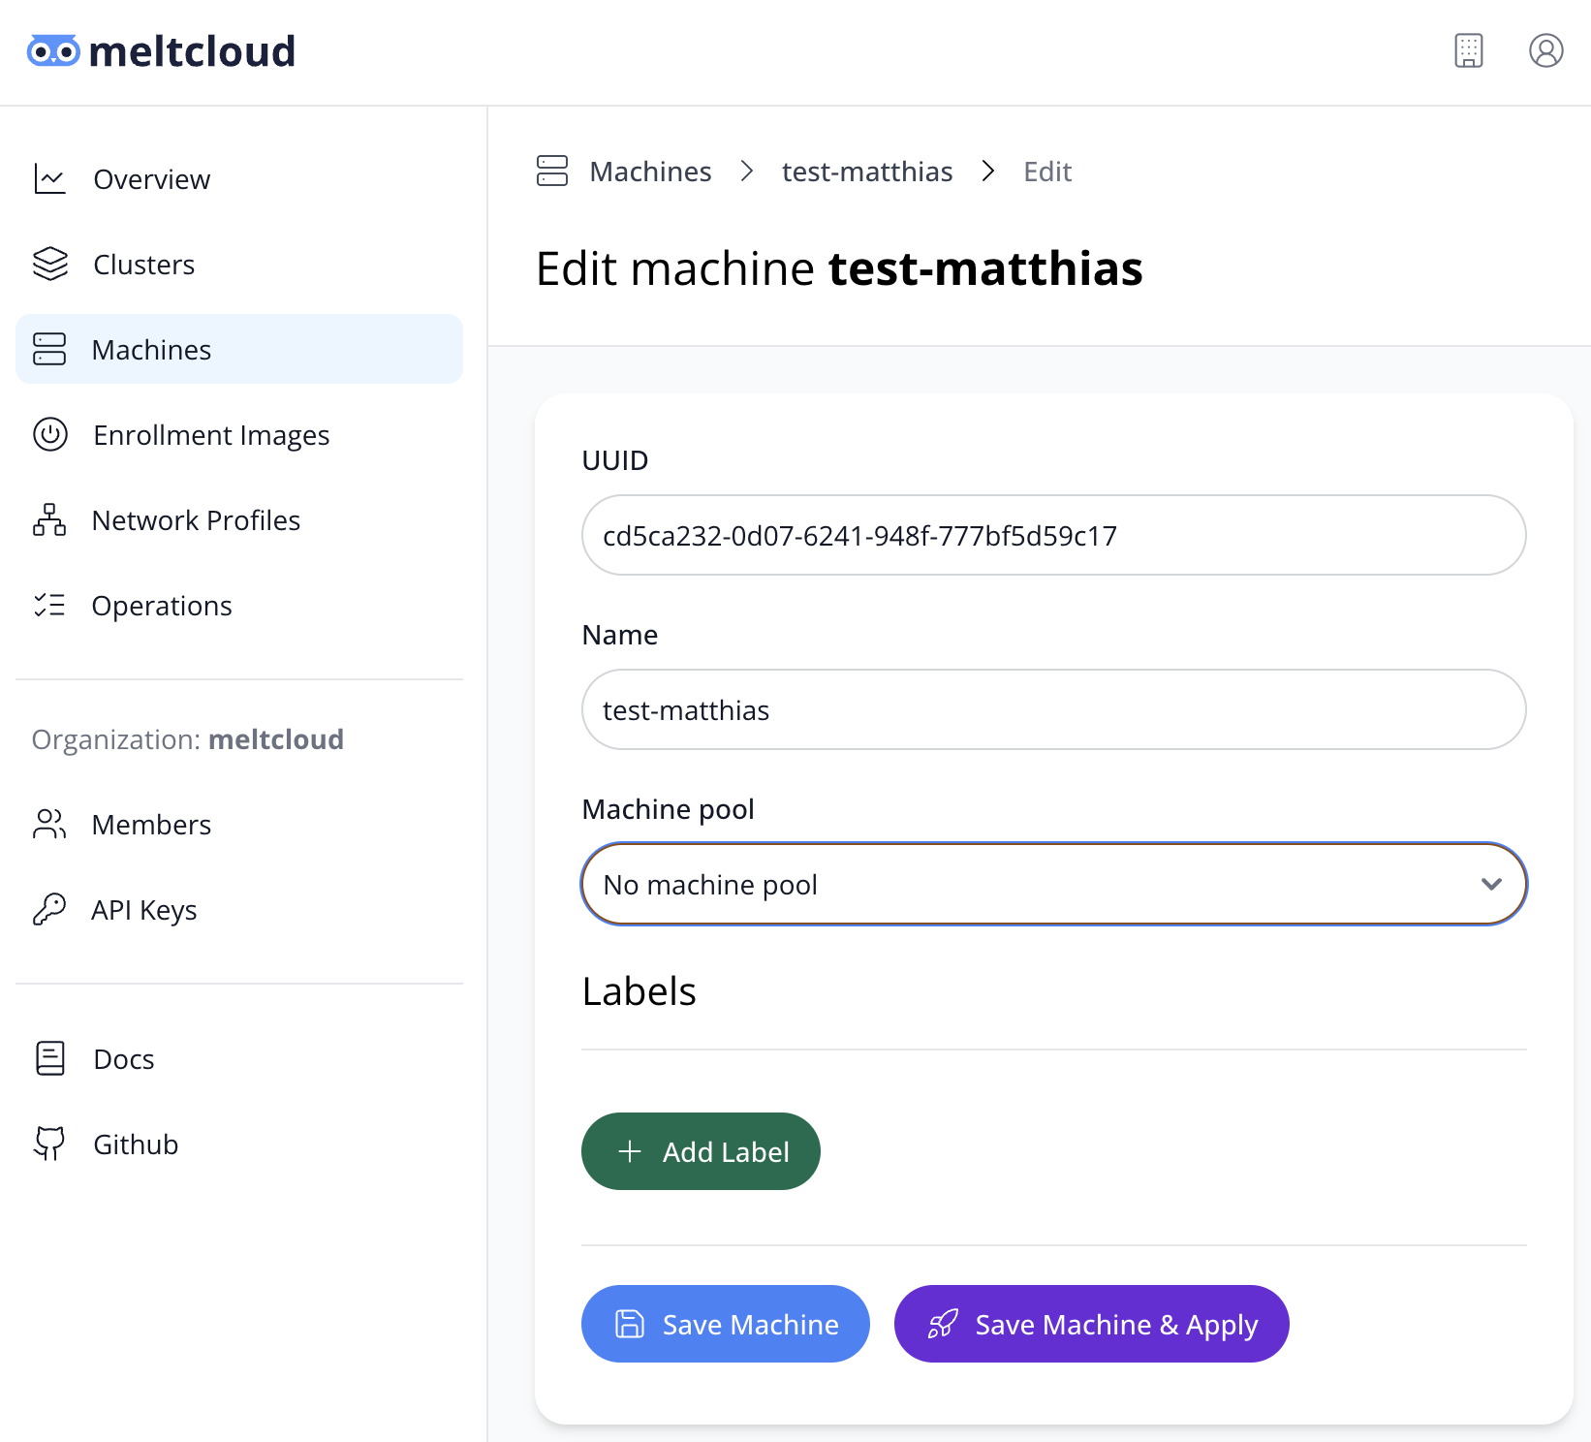This screenshot has height=1442, width=1591.
Task: Navigate to test-matthias breadcrumb link
Action: (x=866, y=172)
